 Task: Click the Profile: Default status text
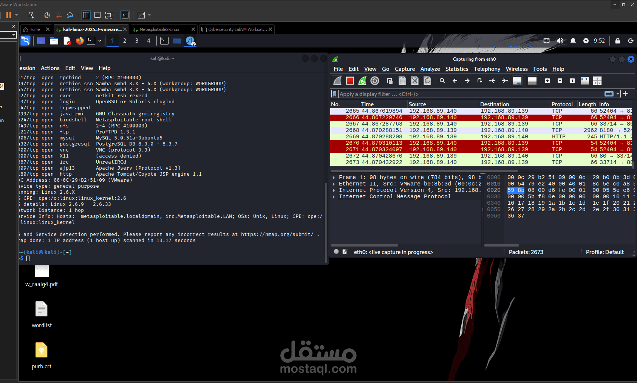click(605, 252)
